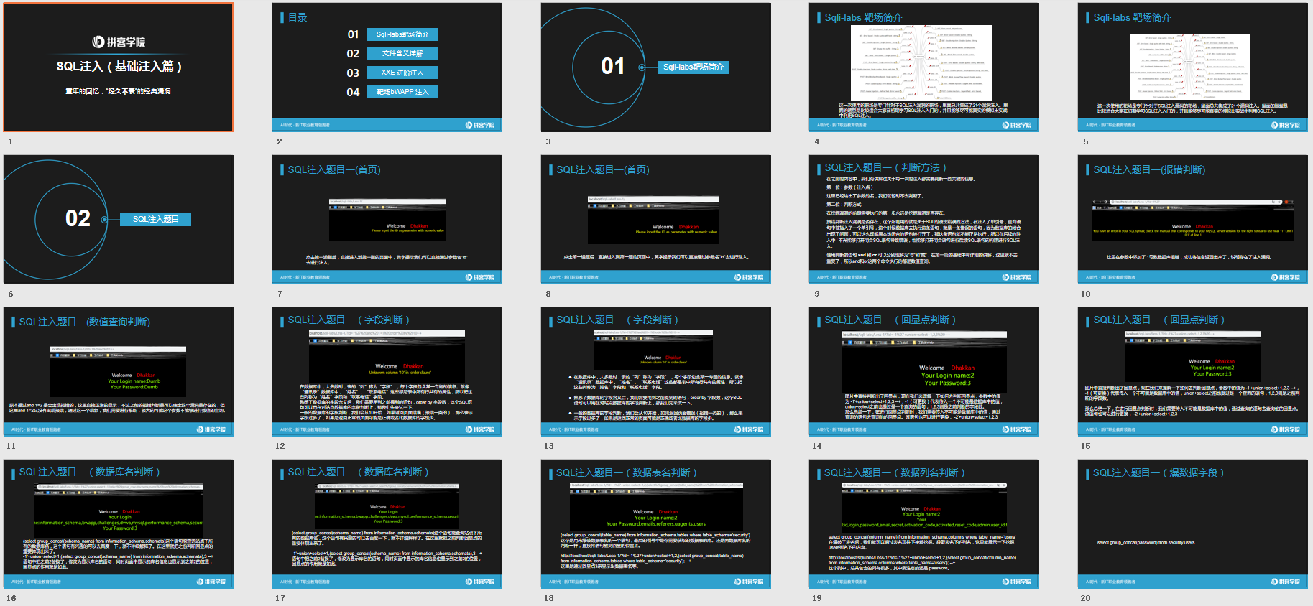
Task: Select slide 12 thumbnail '字段判断'
Action: coord(387,372)
